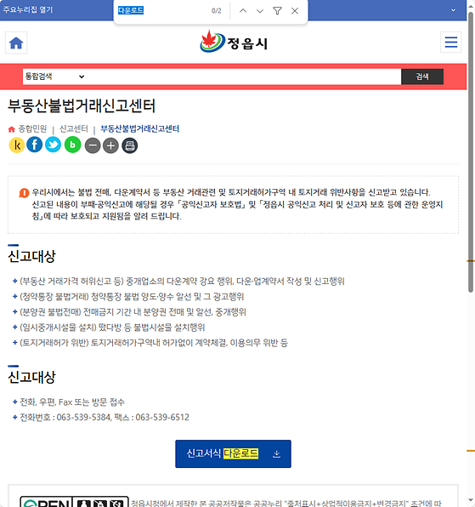Click text '전화, 우편, Fax 또는 방문 접수'
Image resolution: width=475 pixels, height=507 pixels.
click(72, 402)
